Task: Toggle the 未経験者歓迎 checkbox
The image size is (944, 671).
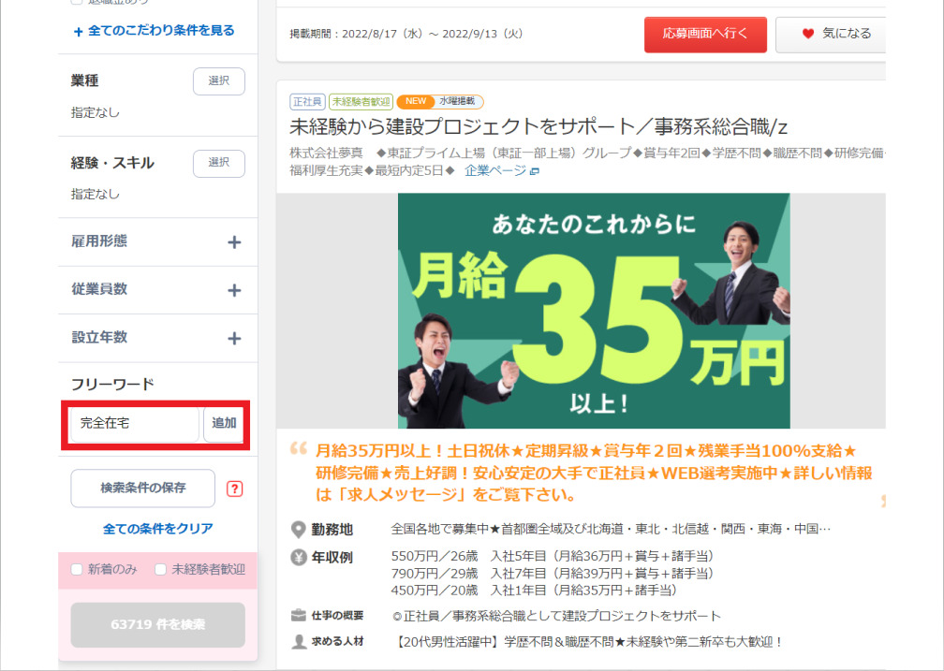Action: [x=160, y=569]
